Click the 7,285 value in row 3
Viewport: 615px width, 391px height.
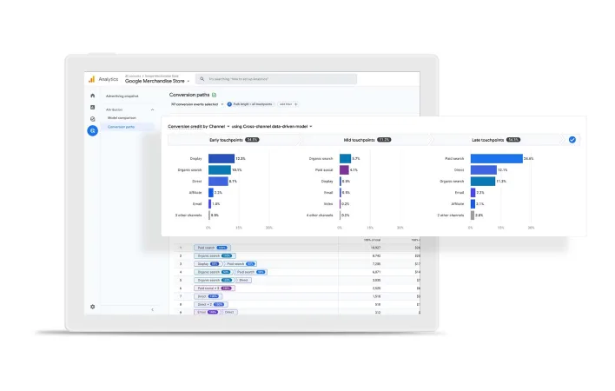(376, 264)
